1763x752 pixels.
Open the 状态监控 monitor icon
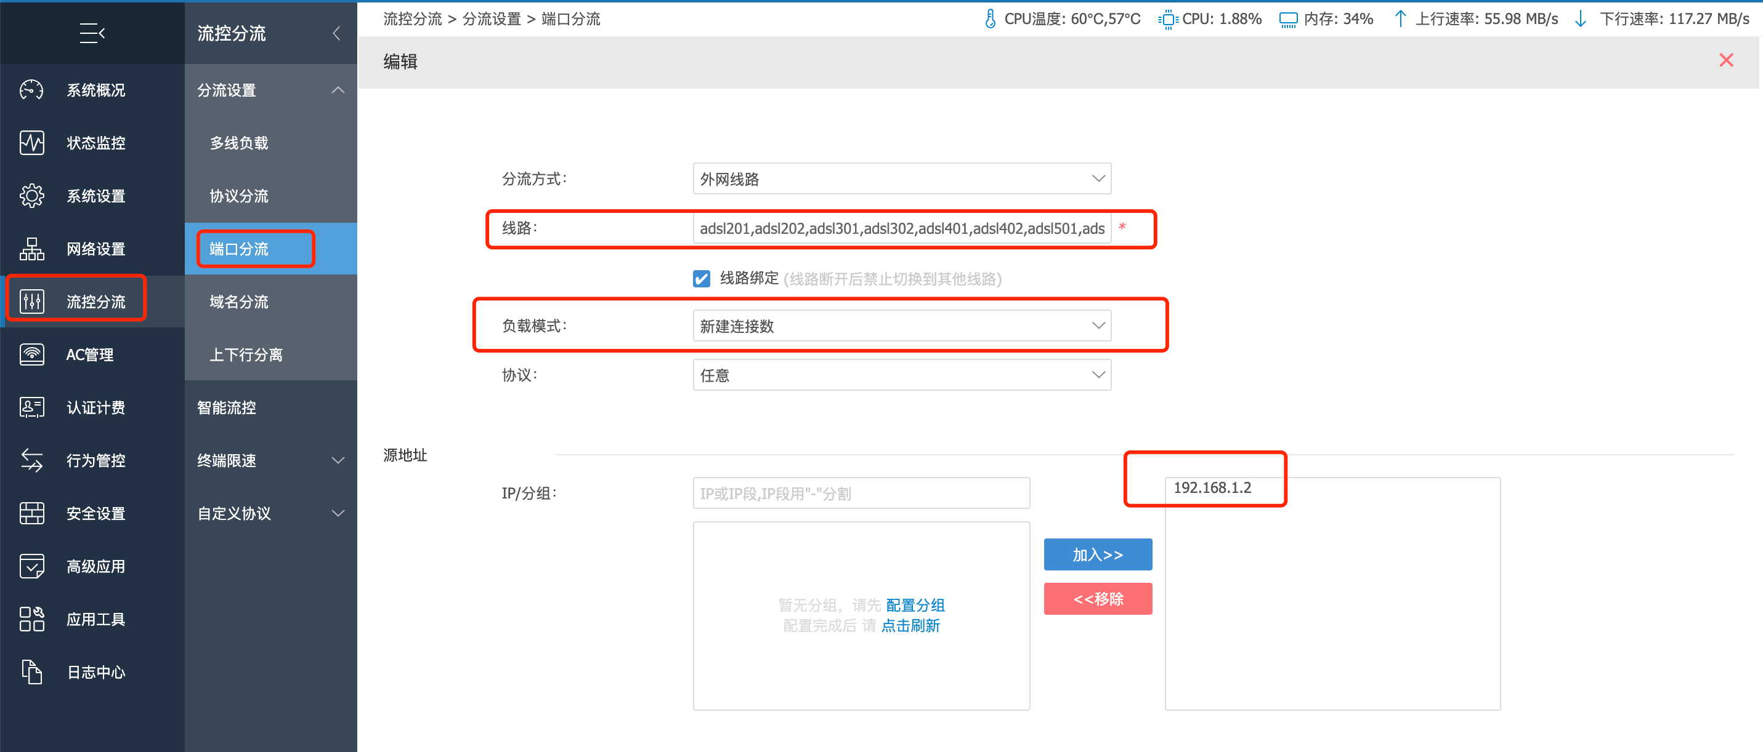[x=31, y=143]
